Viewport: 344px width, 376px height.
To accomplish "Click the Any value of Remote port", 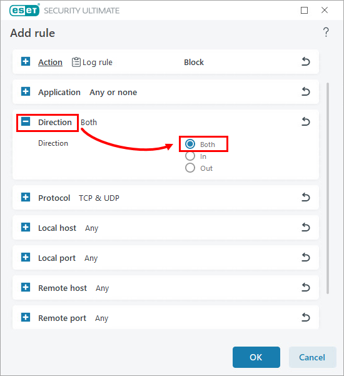I will pyautogui.click(x=102, y=318).
